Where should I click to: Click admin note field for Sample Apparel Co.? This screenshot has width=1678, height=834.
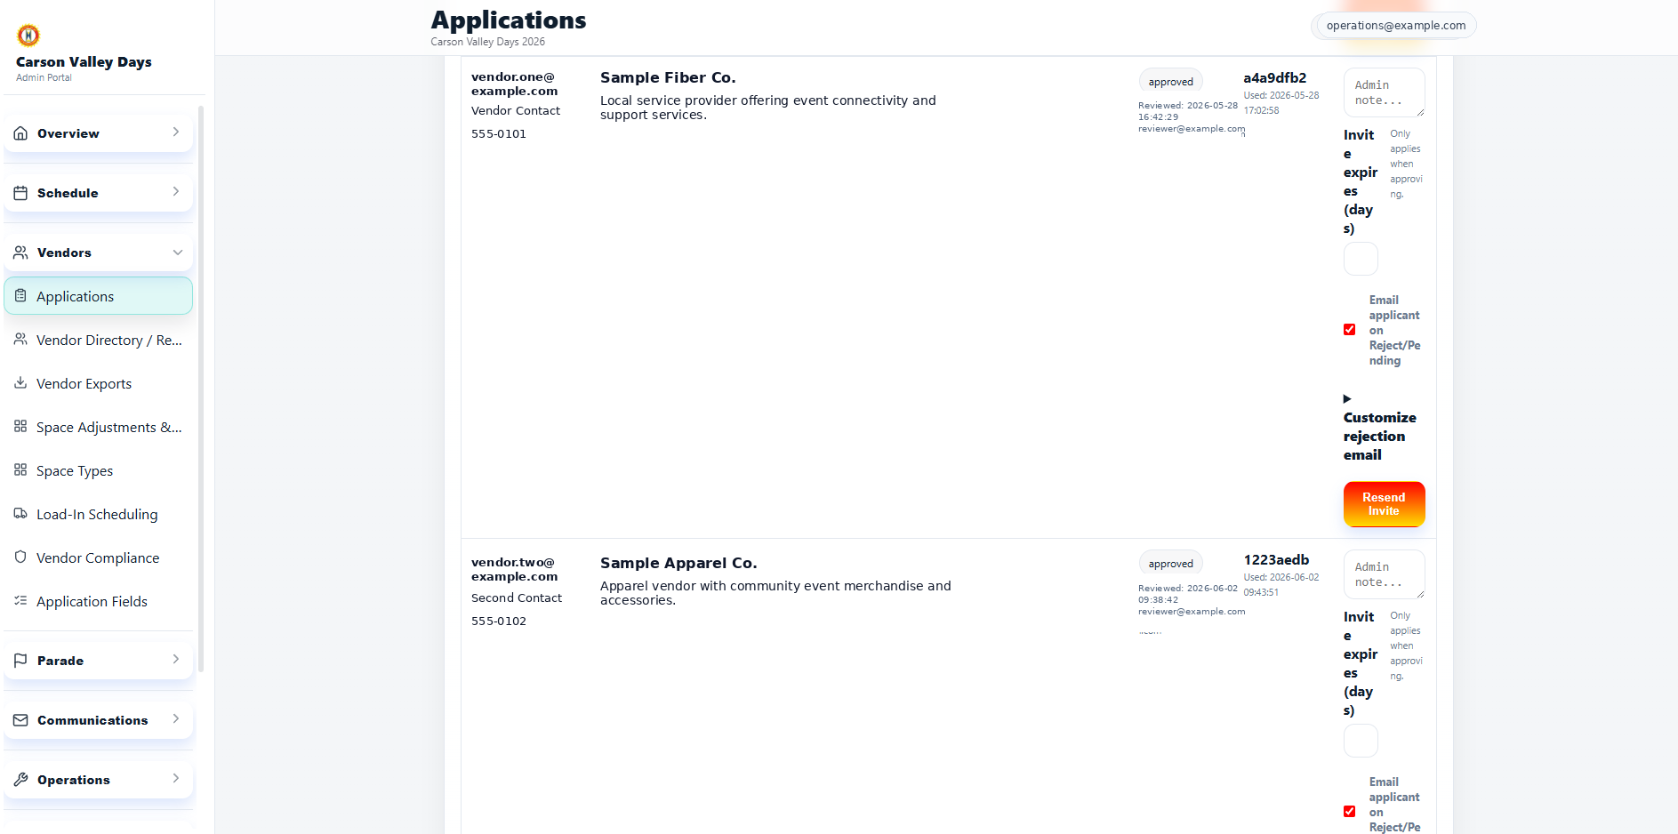1384,574
